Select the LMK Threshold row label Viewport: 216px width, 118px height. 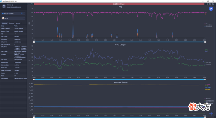[6, 71]
